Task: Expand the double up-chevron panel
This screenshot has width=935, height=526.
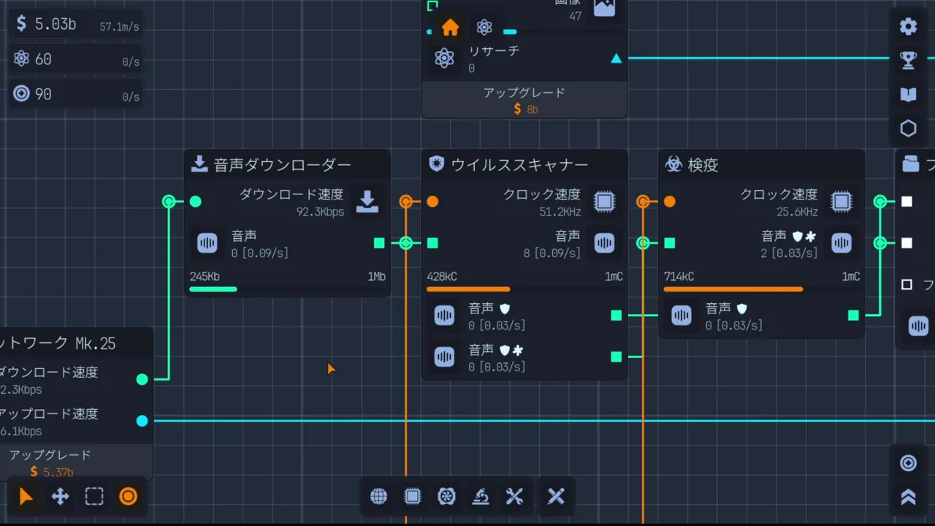Action: coord(908,497)
